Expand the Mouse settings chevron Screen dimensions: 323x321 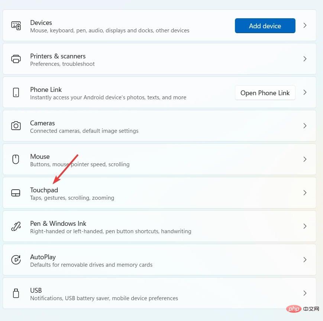coord(305,159)
